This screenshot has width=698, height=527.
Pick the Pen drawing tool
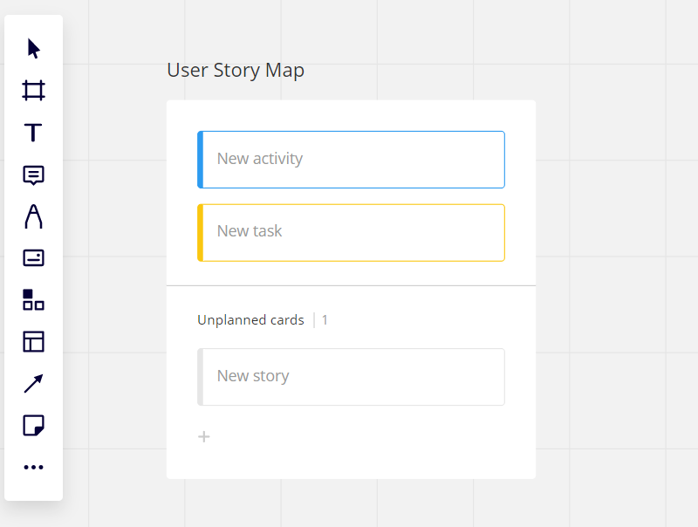[33, 216]
